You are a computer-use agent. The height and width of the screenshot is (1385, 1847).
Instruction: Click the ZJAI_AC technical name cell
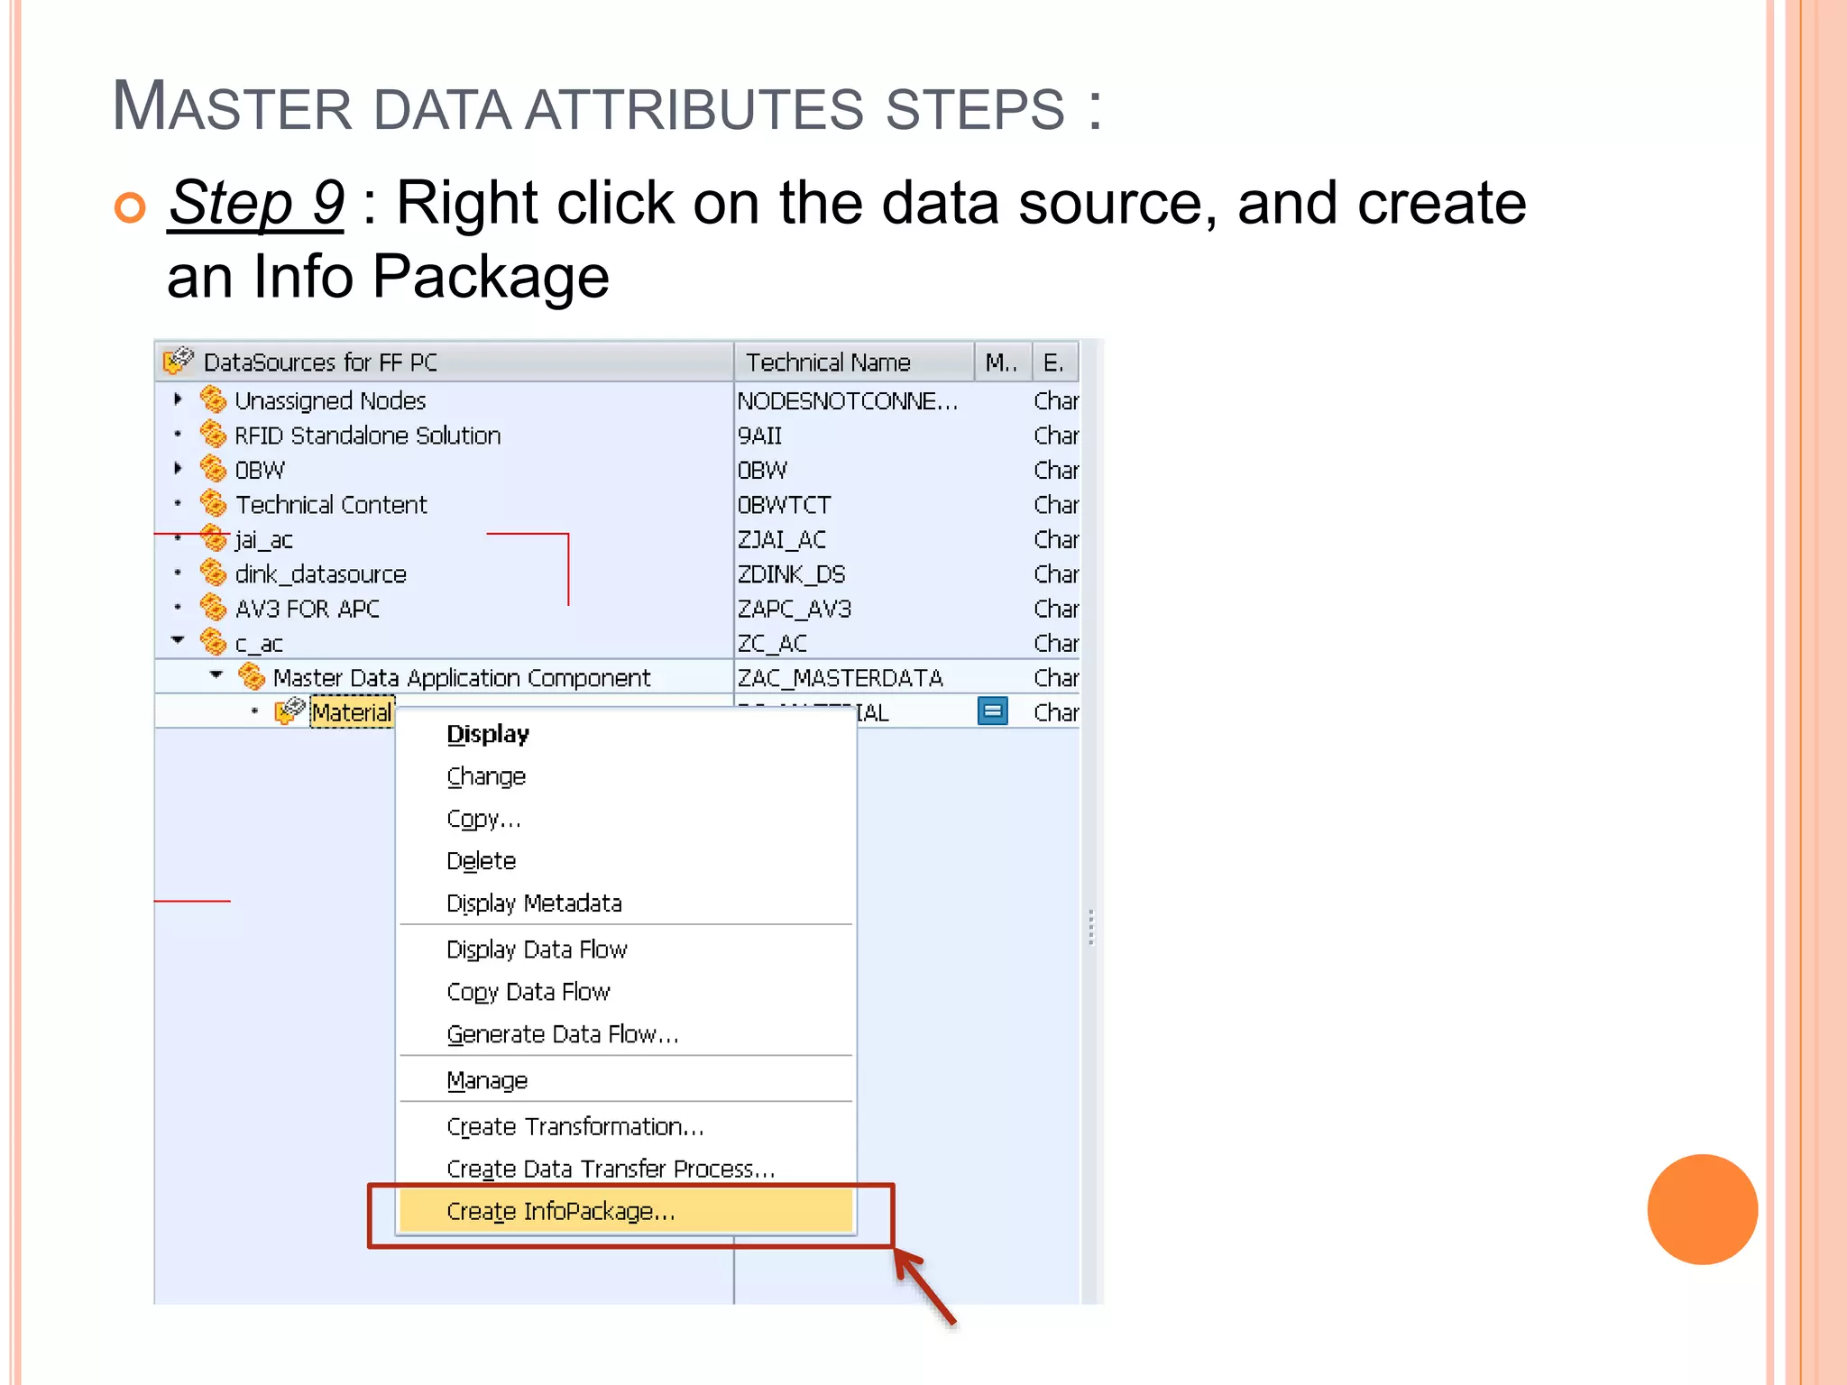click(x=781, y=539)
